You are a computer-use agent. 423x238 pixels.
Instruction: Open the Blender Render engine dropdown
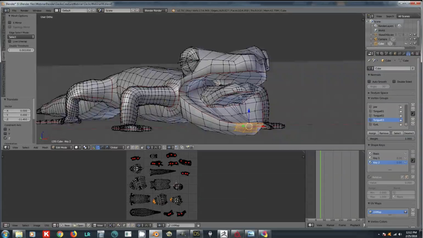coord(156,10)
